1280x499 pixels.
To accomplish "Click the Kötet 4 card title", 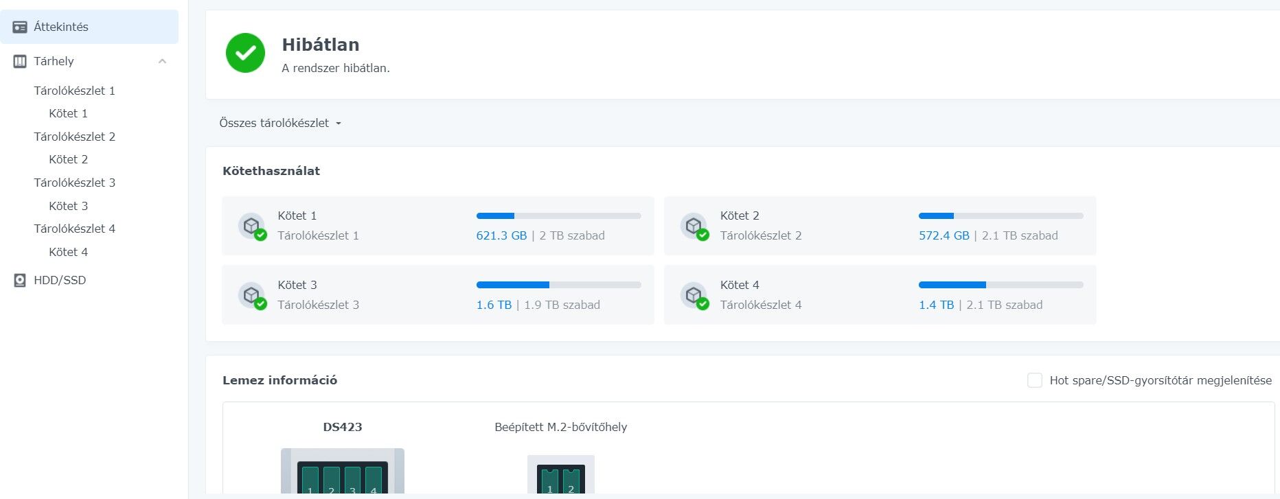I will [x=740, y=285].
